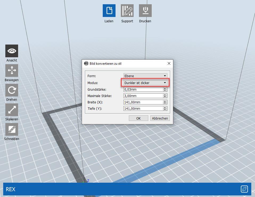
Task: Decrease Maximale Stärke with down arrow
Action: tap(165, 97)
